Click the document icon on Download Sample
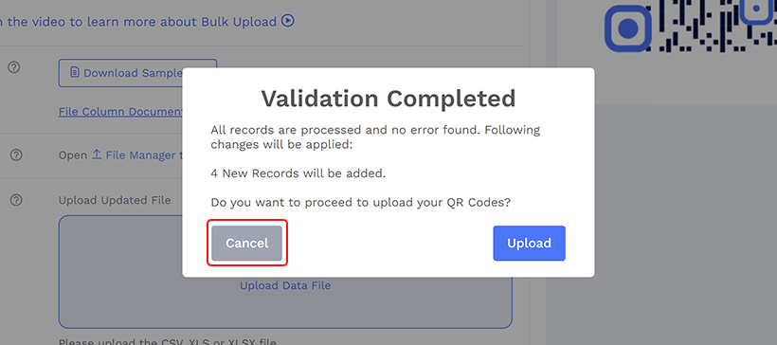The width and height of the screenshot is (777, 345). tap(74, 73)
